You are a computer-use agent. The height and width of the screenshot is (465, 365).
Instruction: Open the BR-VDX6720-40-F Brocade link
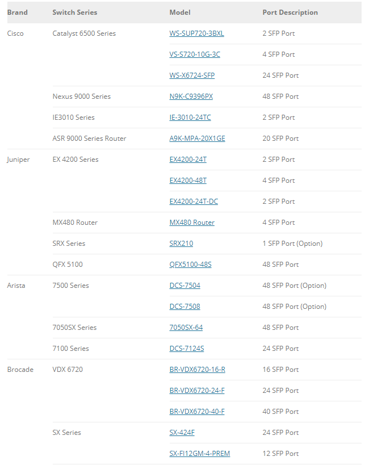pyautogui.click(x=197, y=412)
